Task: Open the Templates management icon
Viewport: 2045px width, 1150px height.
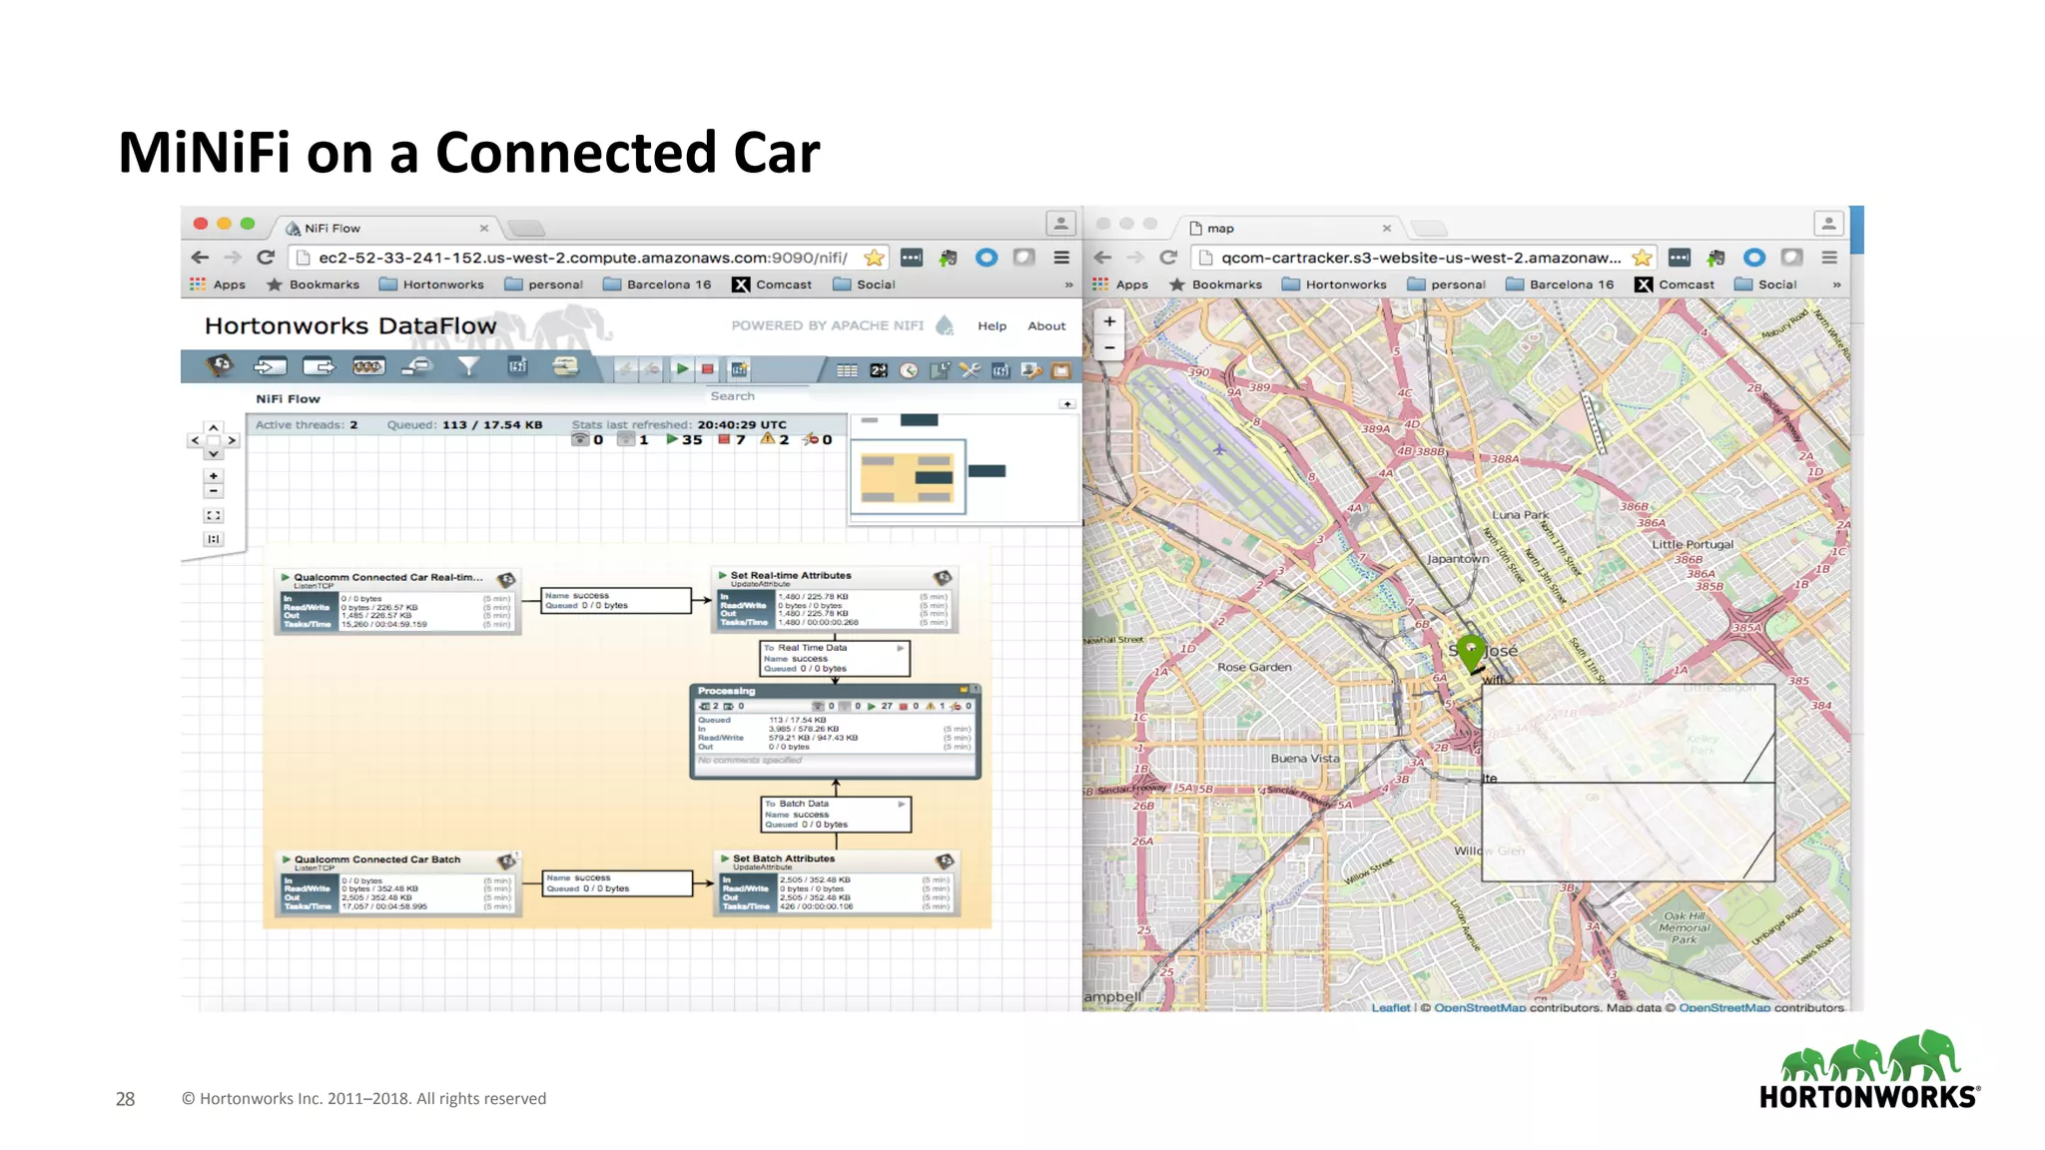Action: click(x=1001, y=370)
